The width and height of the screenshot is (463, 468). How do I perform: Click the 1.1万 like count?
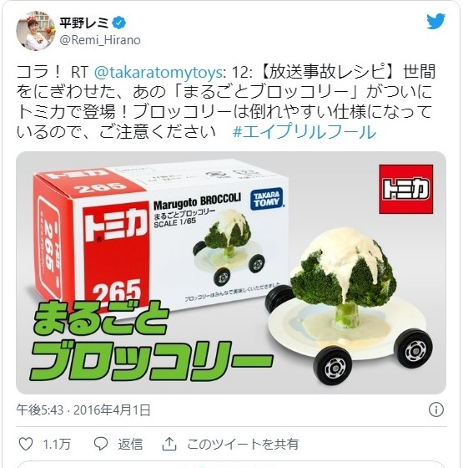(57, 444)
